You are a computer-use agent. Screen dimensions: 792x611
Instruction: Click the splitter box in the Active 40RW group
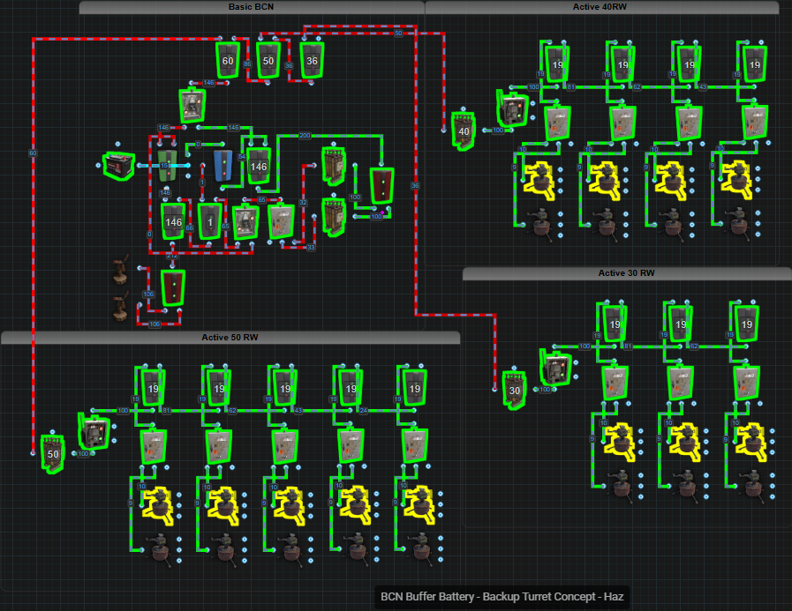(x=512, y=107)
